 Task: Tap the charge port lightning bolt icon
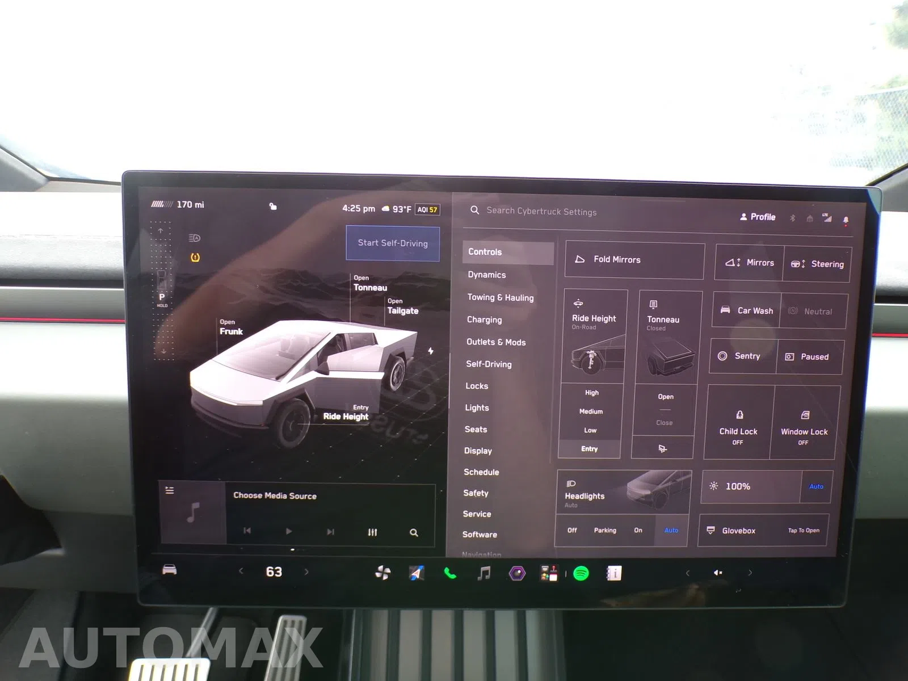click(431, 351)
